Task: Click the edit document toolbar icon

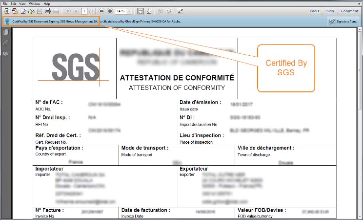Action: coord(23,11)
